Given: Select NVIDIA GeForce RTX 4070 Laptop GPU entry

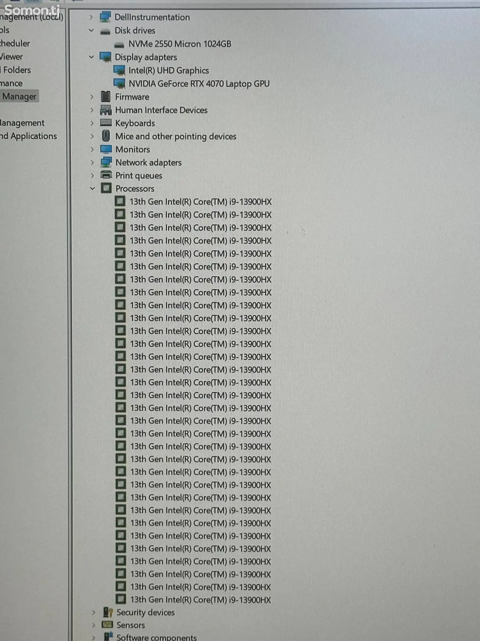Looking at the screenshot, I should (199, 84).
